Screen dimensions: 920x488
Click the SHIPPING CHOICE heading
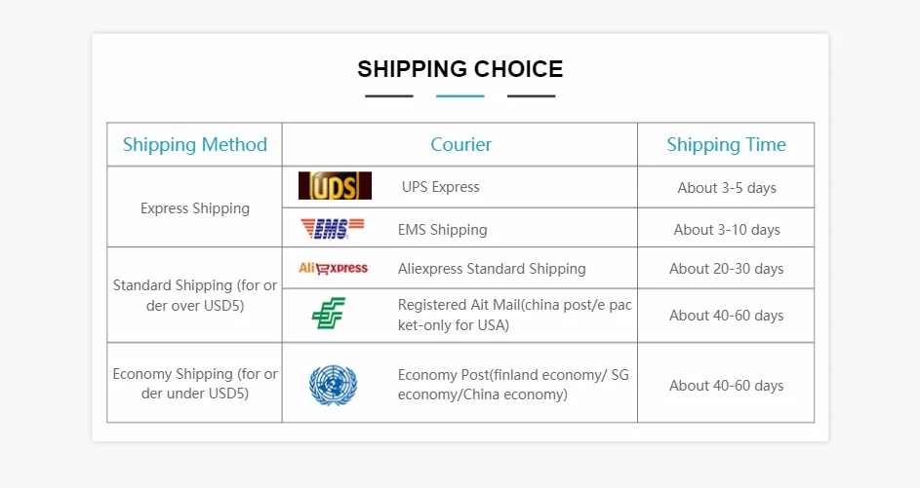(460, 69)
